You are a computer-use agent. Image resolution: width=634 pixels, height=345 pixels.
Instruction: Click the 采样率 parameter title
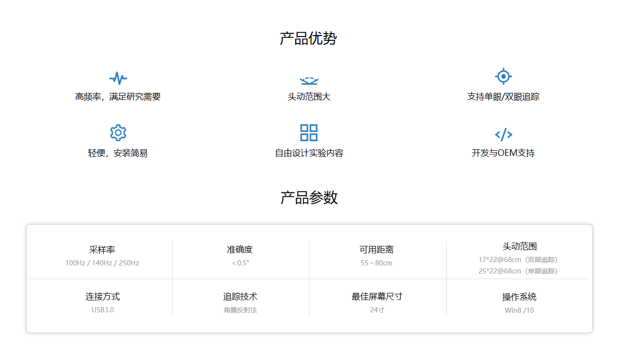click(x=102, y=250)
